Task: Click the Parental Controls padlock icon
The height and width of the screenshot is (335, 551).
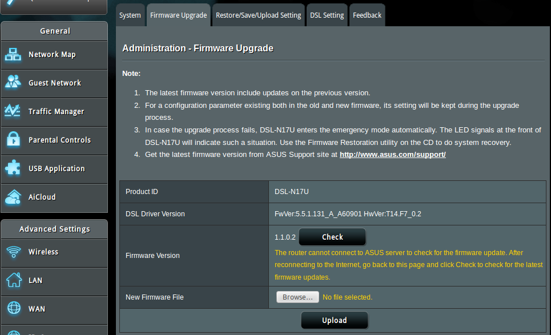Action: [13, 139]
